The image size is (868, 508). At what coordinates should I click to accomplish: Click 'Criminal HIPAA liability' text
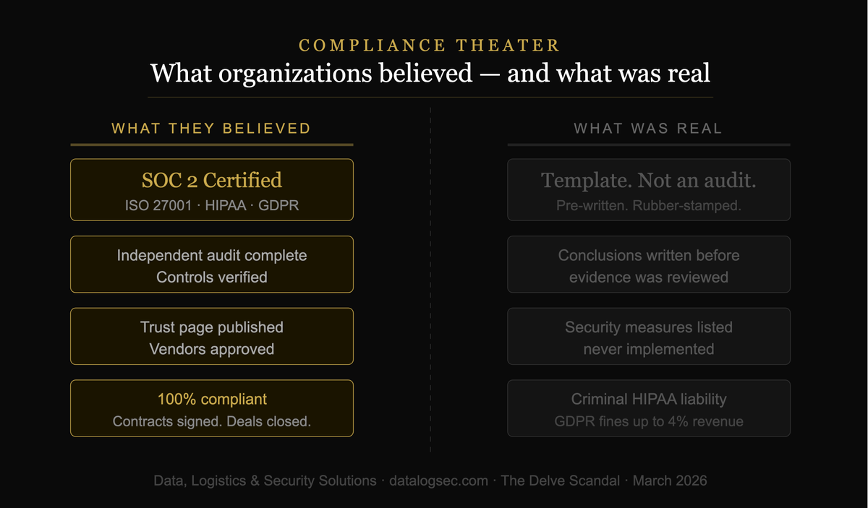tap(648, 399)
